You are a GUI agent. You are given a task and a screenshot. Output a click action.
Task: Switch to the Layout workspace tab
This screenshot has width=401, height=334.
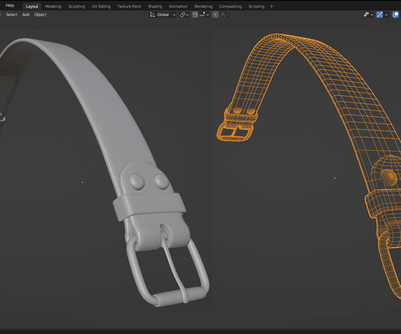tap(31, 7)
